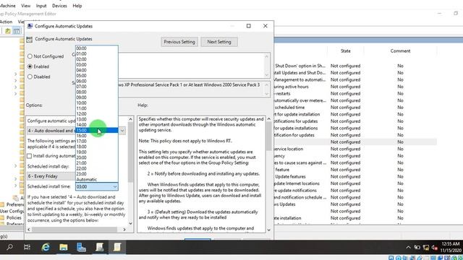Select the Enabled radio button
463x260 pixels.
point(30,66)
